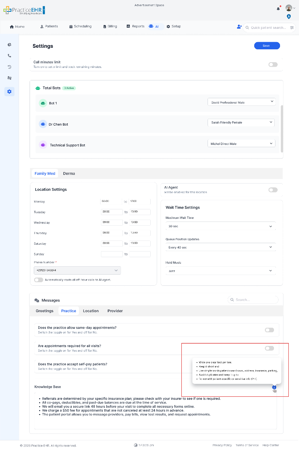Image resolution: width=299 pixels, height=451 pixels.
Task: Open the phone calls sidebar icon
Action: pos(9,56)
